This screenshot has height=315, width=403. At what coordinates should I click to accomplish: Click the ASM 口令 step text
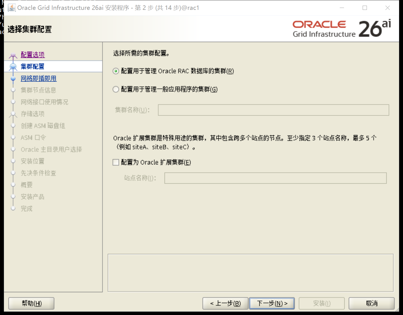[33, 138]
